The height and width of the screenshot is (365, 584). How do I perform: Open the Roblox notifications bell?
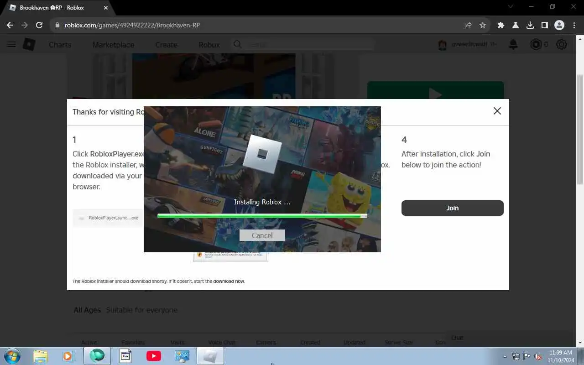click(x=513, y=44)
